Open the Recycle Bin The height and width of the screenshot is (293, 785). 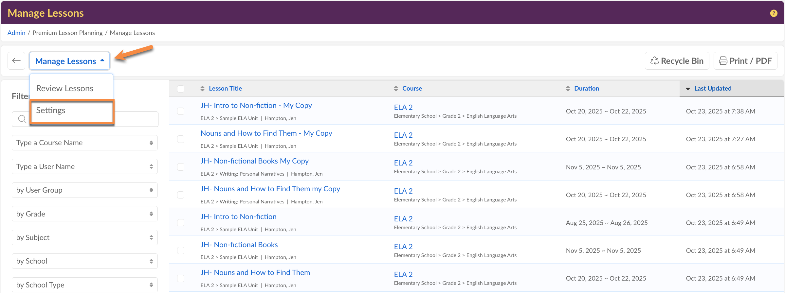pos(677,61)
